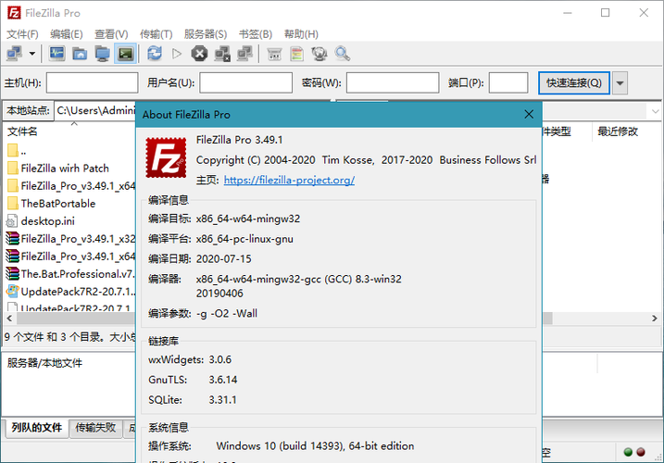664x463 pixels.
Task: Search for files recursively icon
Action: point(342,54)
